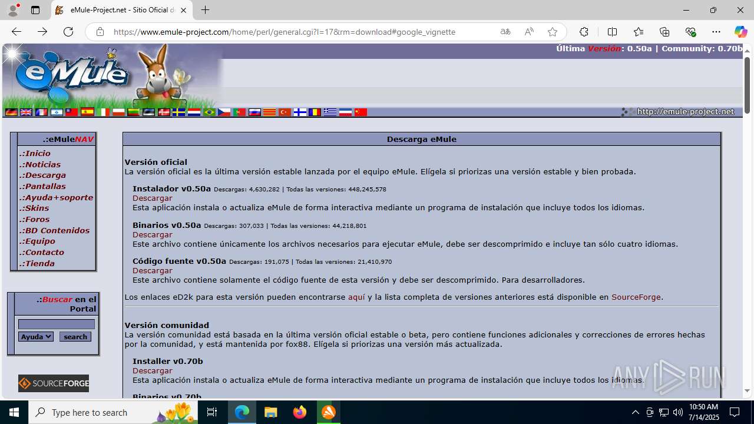Viewport: 754px width, 424px height.
Task: Open tab actions menu
Action: (35, 10)
